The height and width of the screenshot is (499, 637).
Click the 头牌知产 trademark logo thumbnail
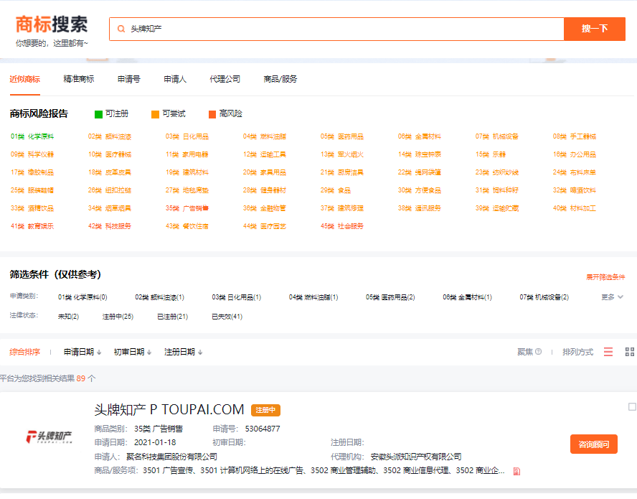(x=49, y=437)
